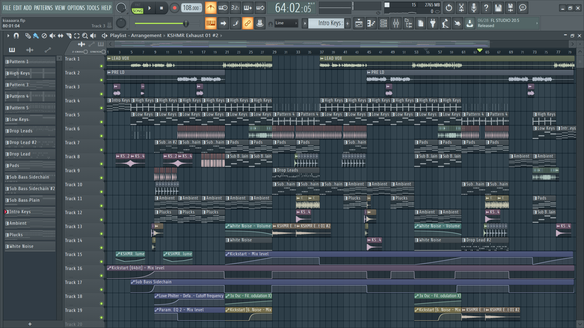Open the piano roll icon
The image size is (584, 328).
[x=371, y=23]
